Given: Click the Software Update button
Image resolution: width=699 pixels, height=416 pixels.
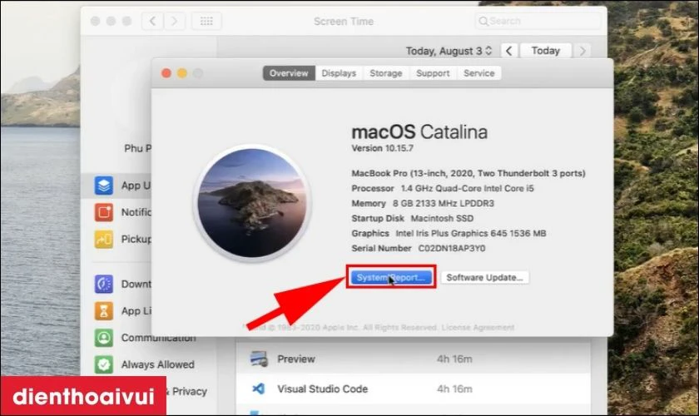Looking at the screenshot, I should pyautogui.click(x=484, y=277).
